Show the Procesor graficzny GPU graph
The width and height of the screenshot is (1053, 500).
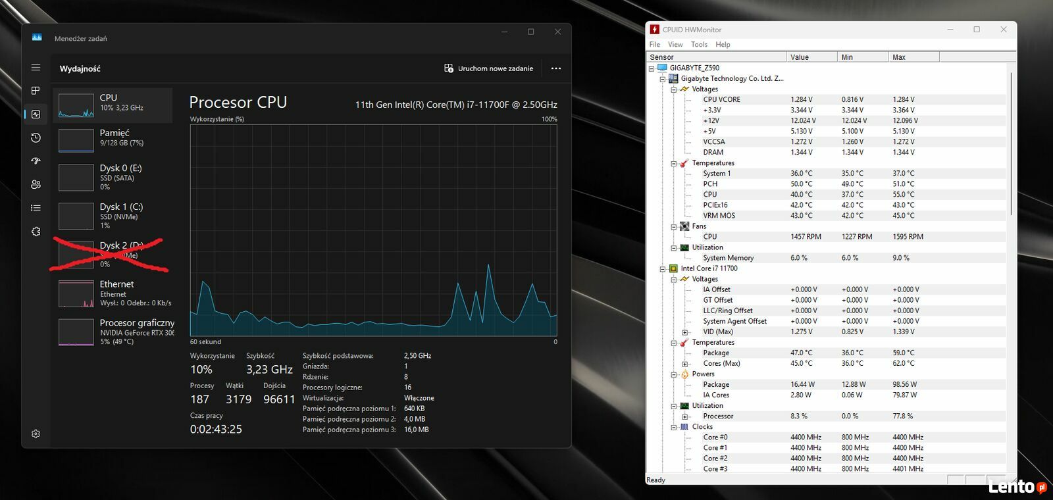[113, 332]
